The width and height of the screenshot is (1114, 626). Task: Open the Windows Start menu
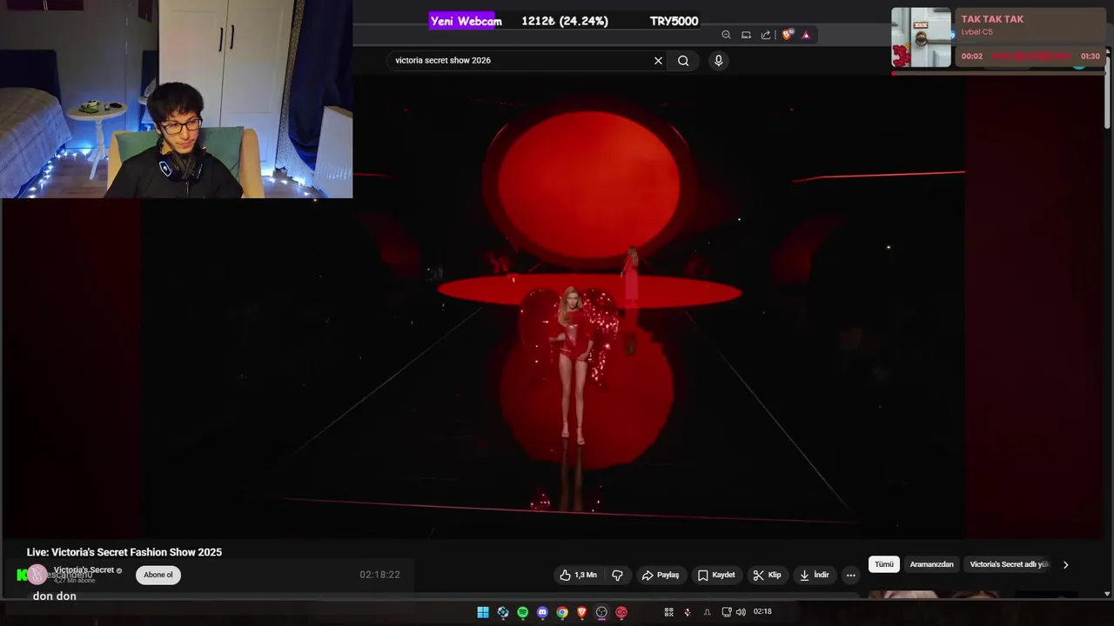[483, 612]
